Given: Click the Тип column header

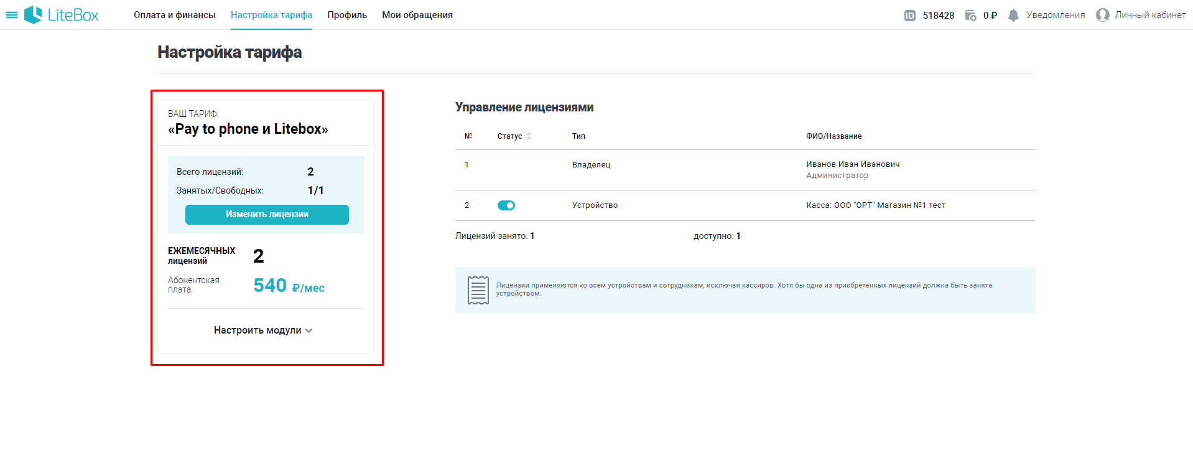Looking at the screenshot, I should [578, 136].
